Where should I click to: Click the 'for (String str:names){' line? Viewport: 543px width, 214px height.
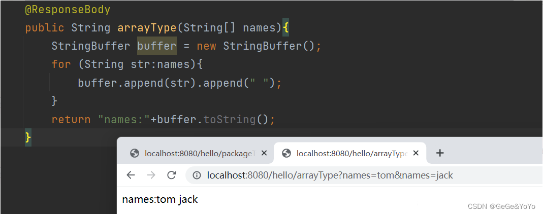[x=127, y=64]
